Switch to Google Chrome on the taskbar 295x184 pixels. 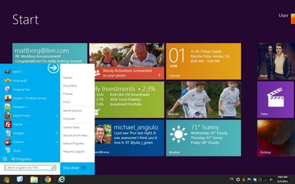48,180
